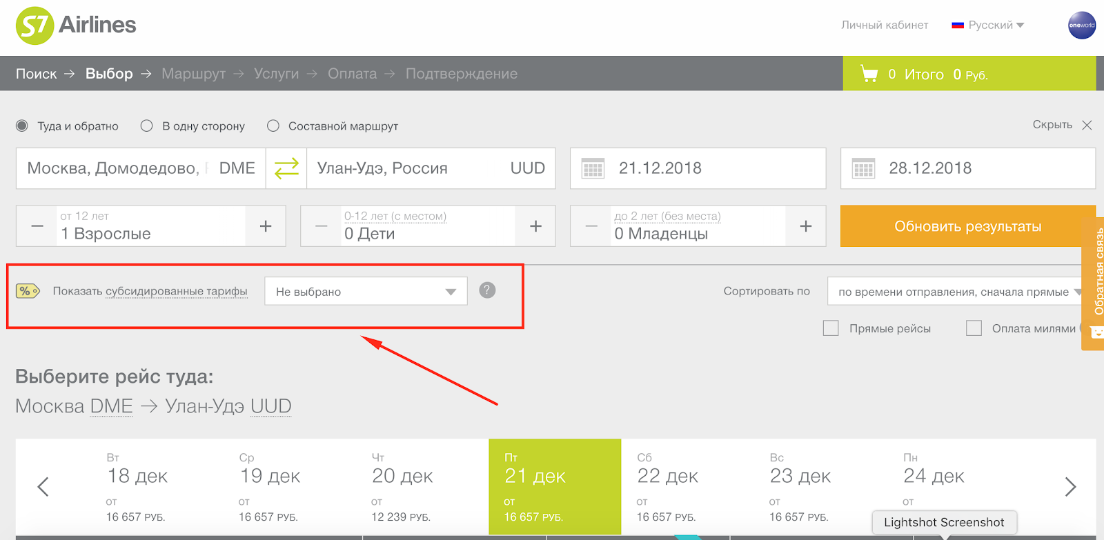The image size is (1104, 540).
Task: Click the origin field Москва, Домодедово
Action: pyautogui.click(x=141, y=168)
